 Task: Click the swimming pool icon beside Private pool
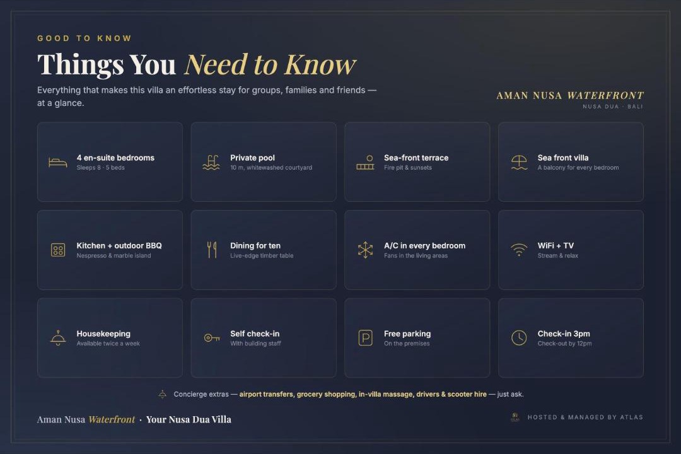coord(211,163)
